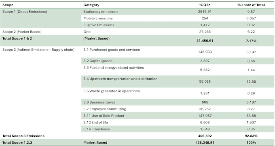Click the value 55,088
275x146 pixels.
click(205, 81)
